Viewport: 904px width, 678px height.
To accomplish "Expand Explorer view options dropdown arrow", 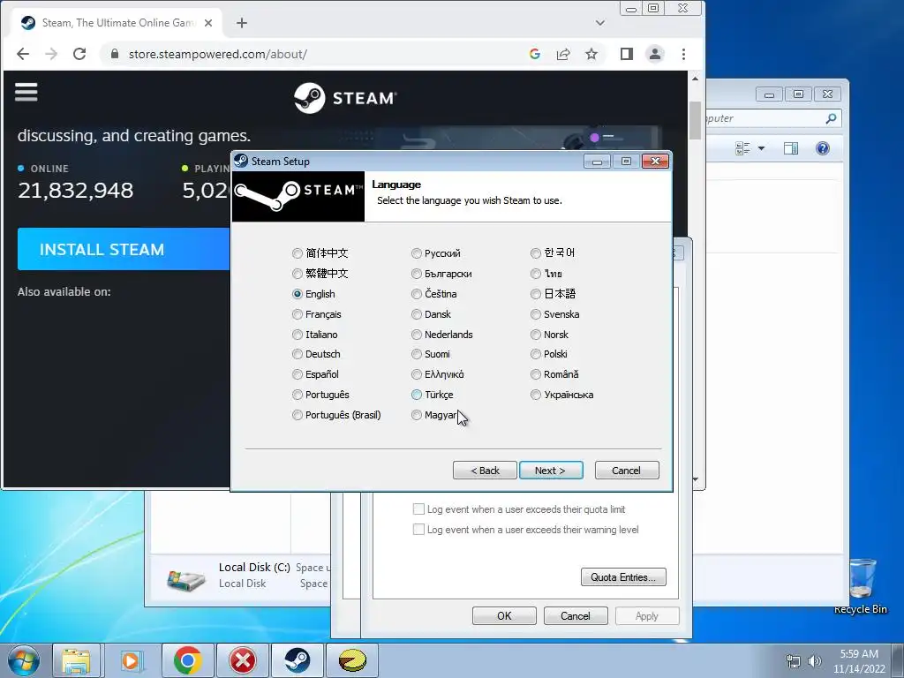I will [761, 148].
